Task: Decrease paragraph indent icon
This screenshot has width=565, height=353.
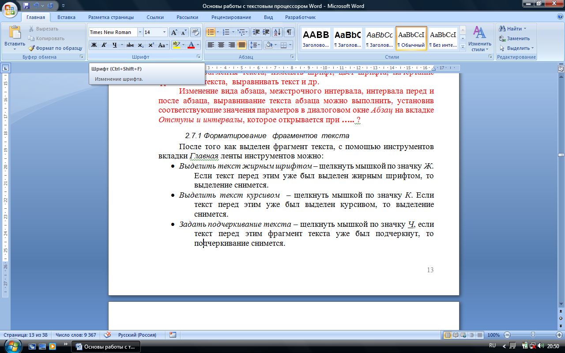Action: [256, 32]
